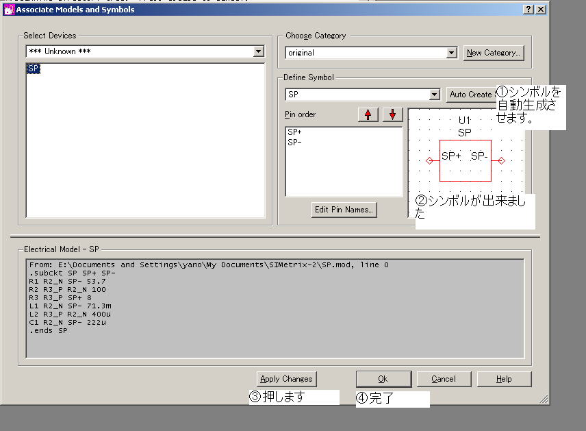Click the dialog resize grip corner
Screen dimensions: 586x431
[x=544, y=399]
